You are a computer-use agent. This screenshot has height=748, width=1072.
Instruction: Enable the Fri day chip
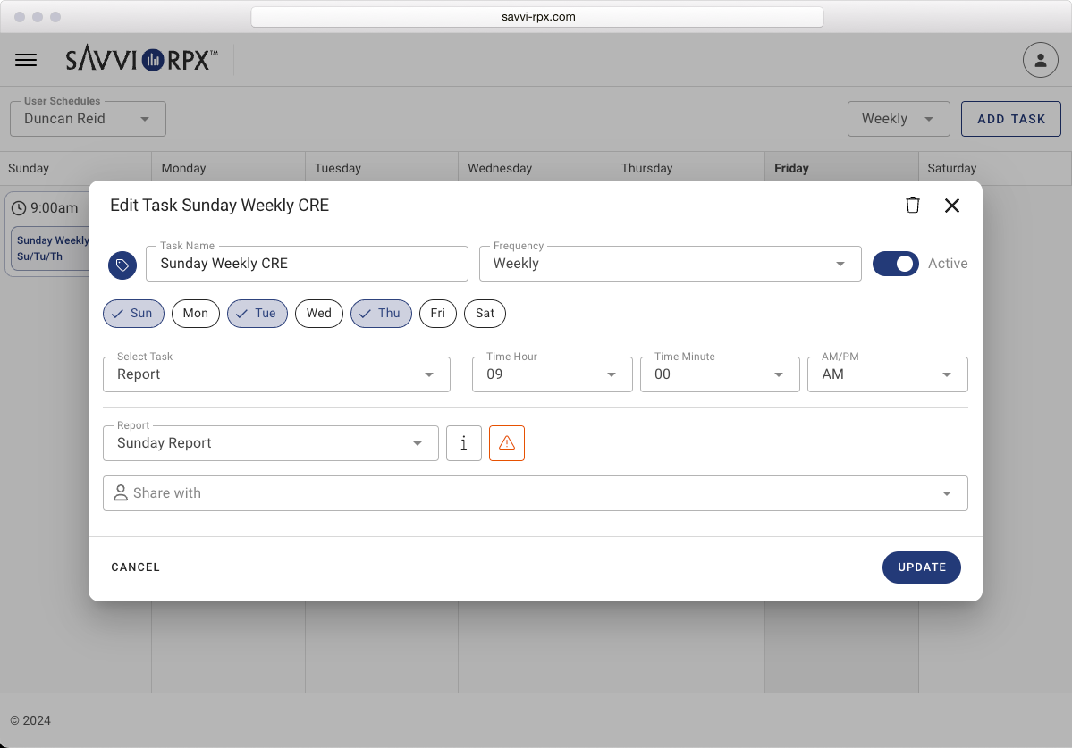point(438,314)
